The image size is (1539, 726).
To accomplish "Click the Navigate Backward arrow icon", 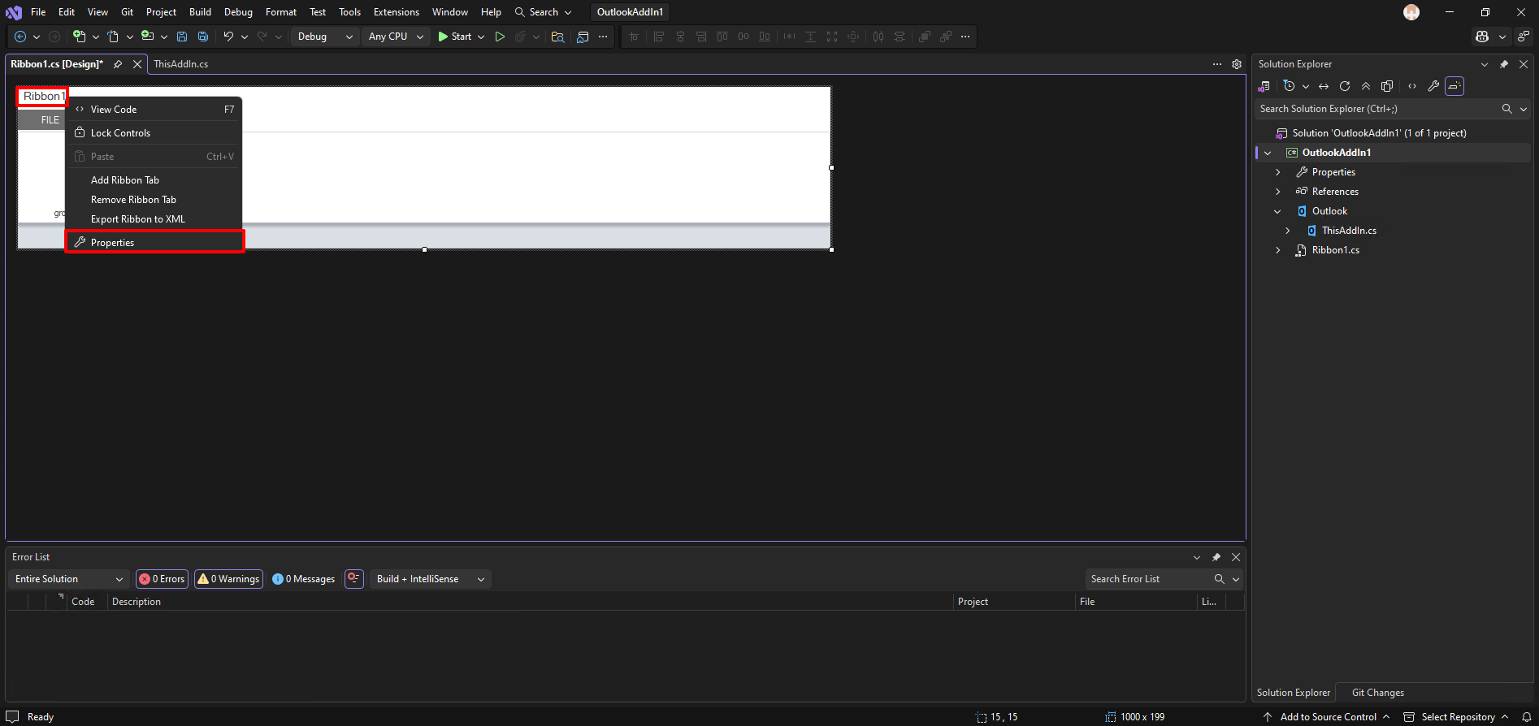I will pos(20,37).
